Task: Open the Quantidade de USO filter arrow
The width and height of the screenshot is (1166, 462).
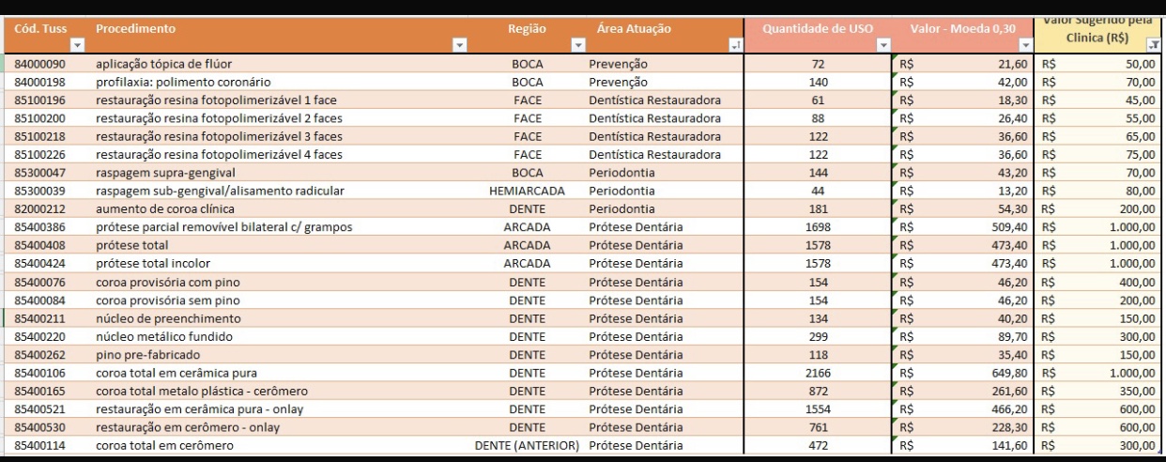Action: (x=882, y=45)
